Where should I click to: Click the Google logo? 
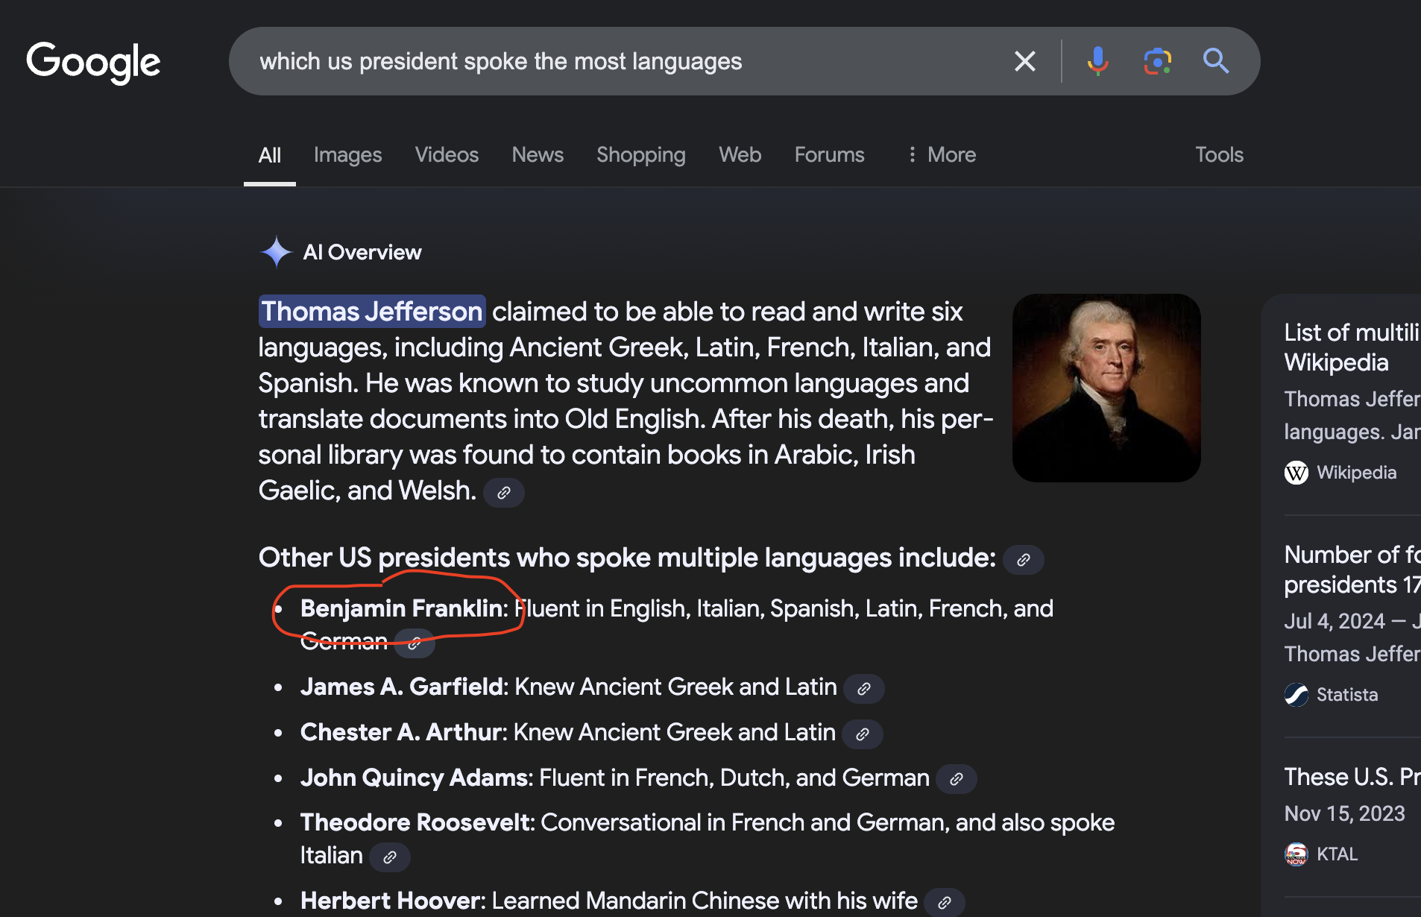[93, 62]
